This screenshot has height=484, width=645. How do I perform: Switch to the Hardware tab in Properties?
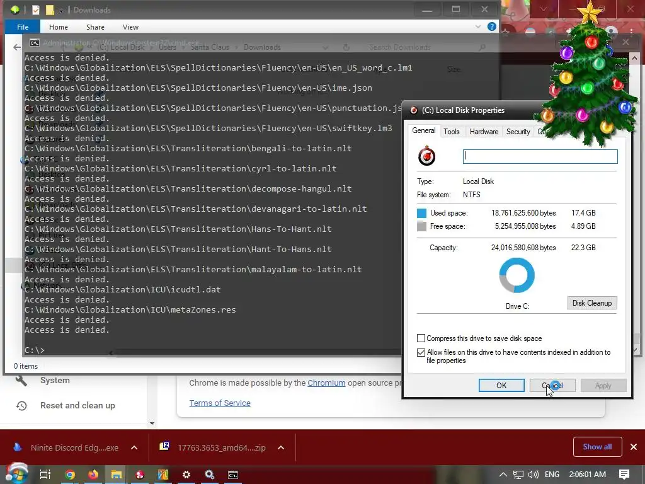coord(484,132)
